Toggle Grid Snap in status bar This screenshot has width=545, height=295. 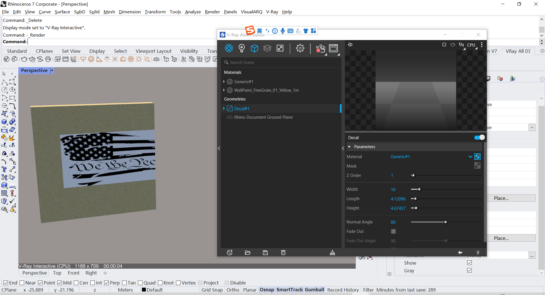(x=212, y=290)
